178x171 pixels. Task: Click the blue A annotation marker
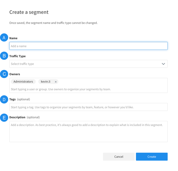coord(4,37)
